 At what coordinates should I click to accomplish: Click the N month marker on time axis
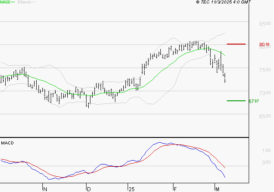coord(45,189)
